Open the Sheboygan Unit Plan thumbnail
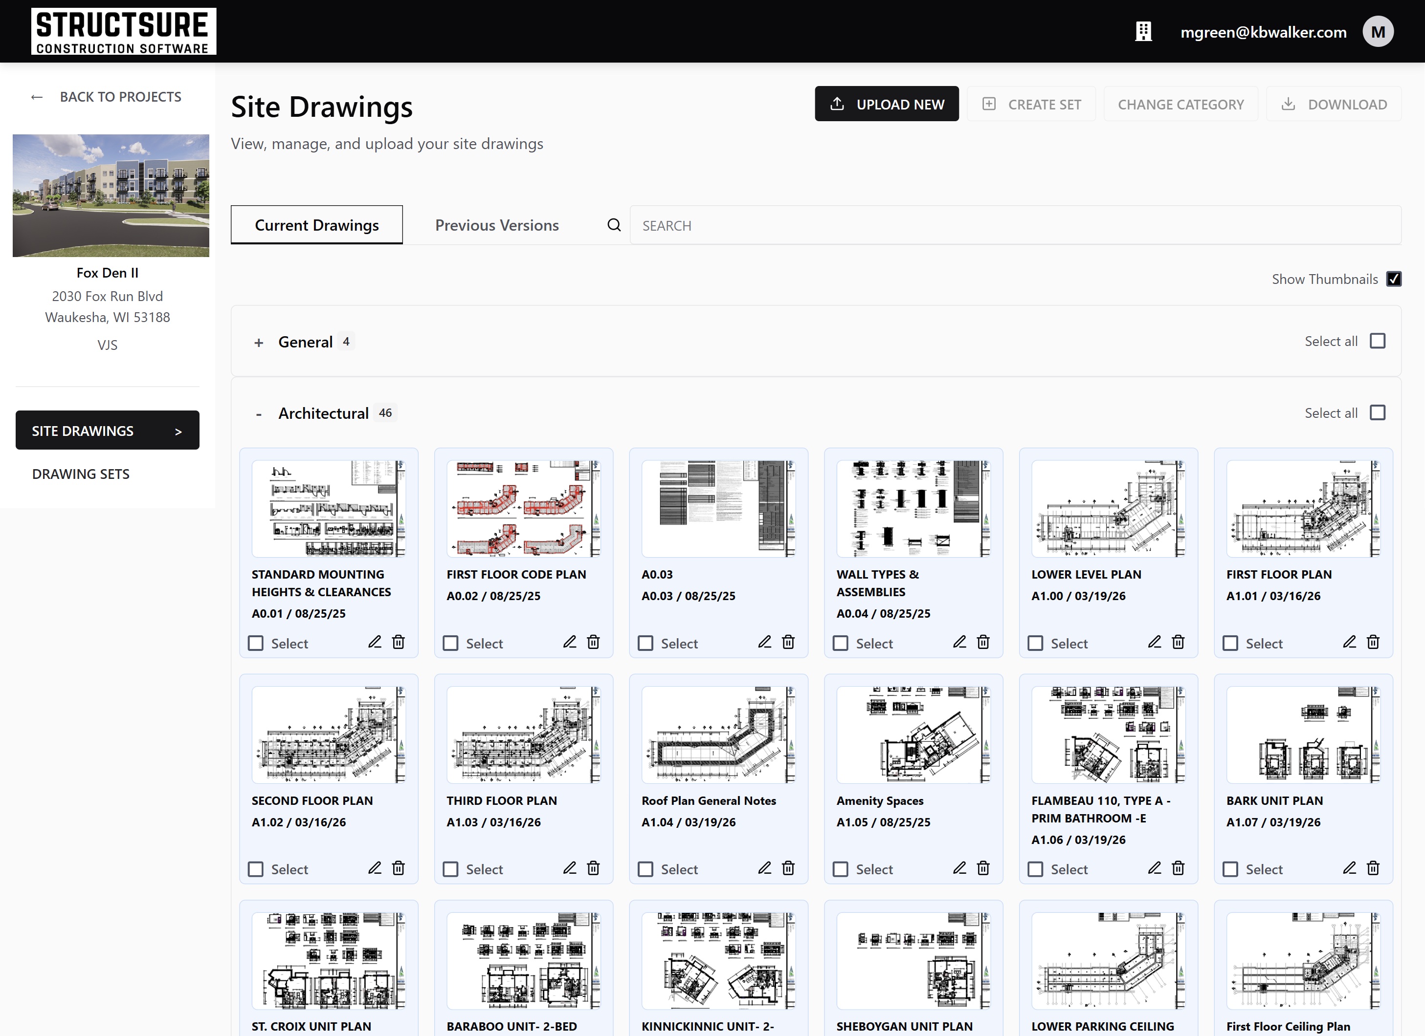This screenshot has height=1036, width=1425. coord(913,961)
